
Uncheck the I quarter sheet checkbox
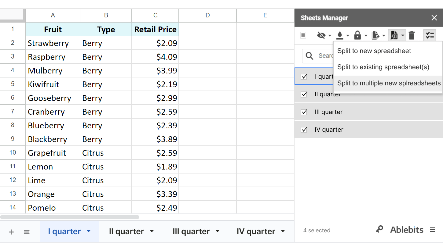pos(304,77)
